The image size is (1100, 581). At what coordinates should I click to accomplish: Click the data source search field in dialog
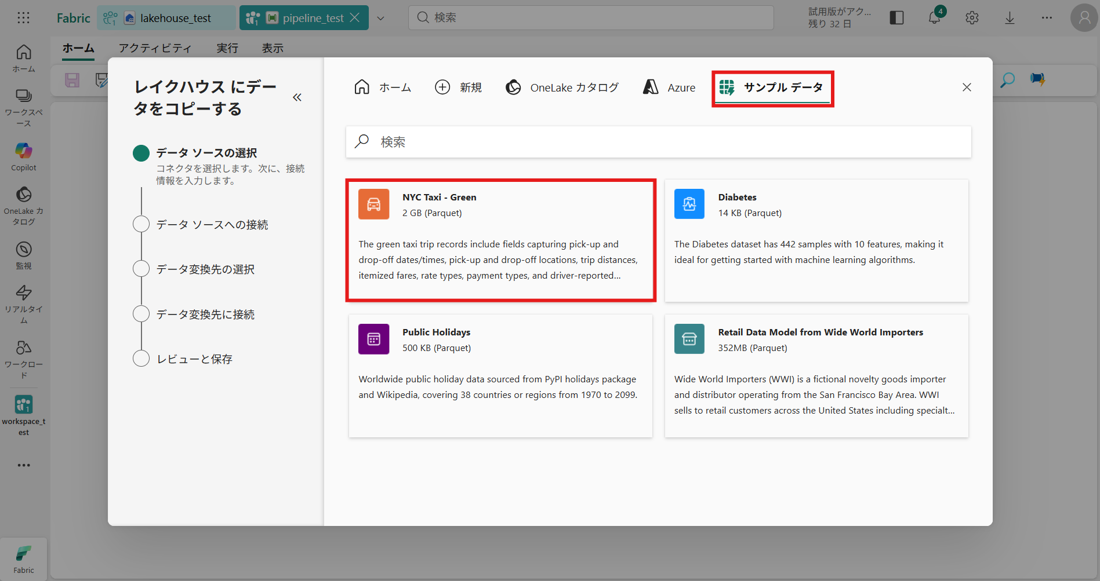658,142
